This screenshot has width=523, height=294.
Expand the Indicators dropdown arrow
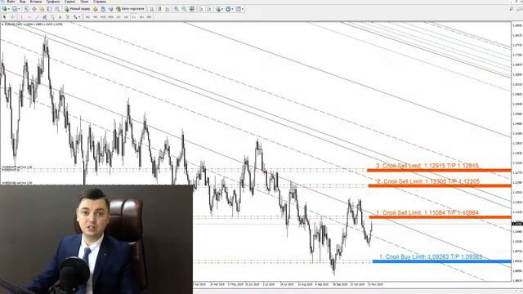click(222, 9)
